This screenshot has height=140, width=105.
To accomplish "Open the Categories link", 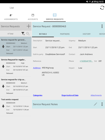I will (x=38, y=95).
